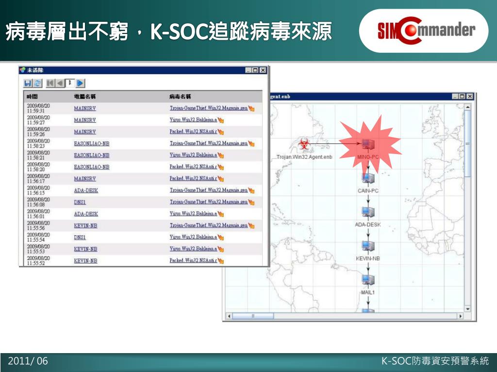Click the Trojan.Win32.Agent.enb label on map
Viewport: 497px width, 372px height.
pos(304,157)
